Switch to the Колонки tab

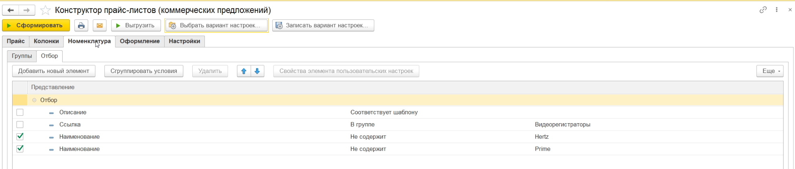(x=46, y=41)
